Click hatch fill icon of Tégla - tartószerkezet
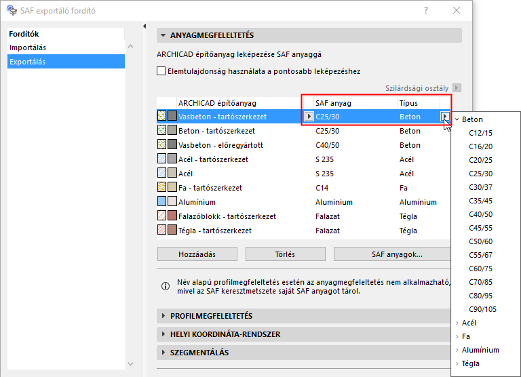The height and width of the screenshot is (377, 521). 162,230
